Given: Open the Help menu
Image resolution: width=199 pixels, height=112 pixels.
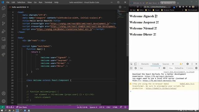Looking at the screenshot, I should tap(56, 2).
